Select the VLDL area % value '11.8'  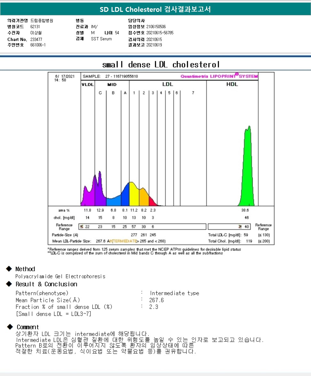88,210
